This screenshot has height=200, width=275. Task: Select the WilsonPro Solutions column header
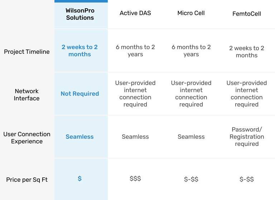pos(80,14)
